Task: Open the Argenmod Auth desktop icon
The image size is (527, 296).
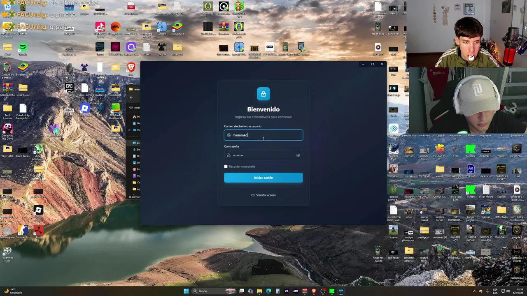Action: point(7,254)
